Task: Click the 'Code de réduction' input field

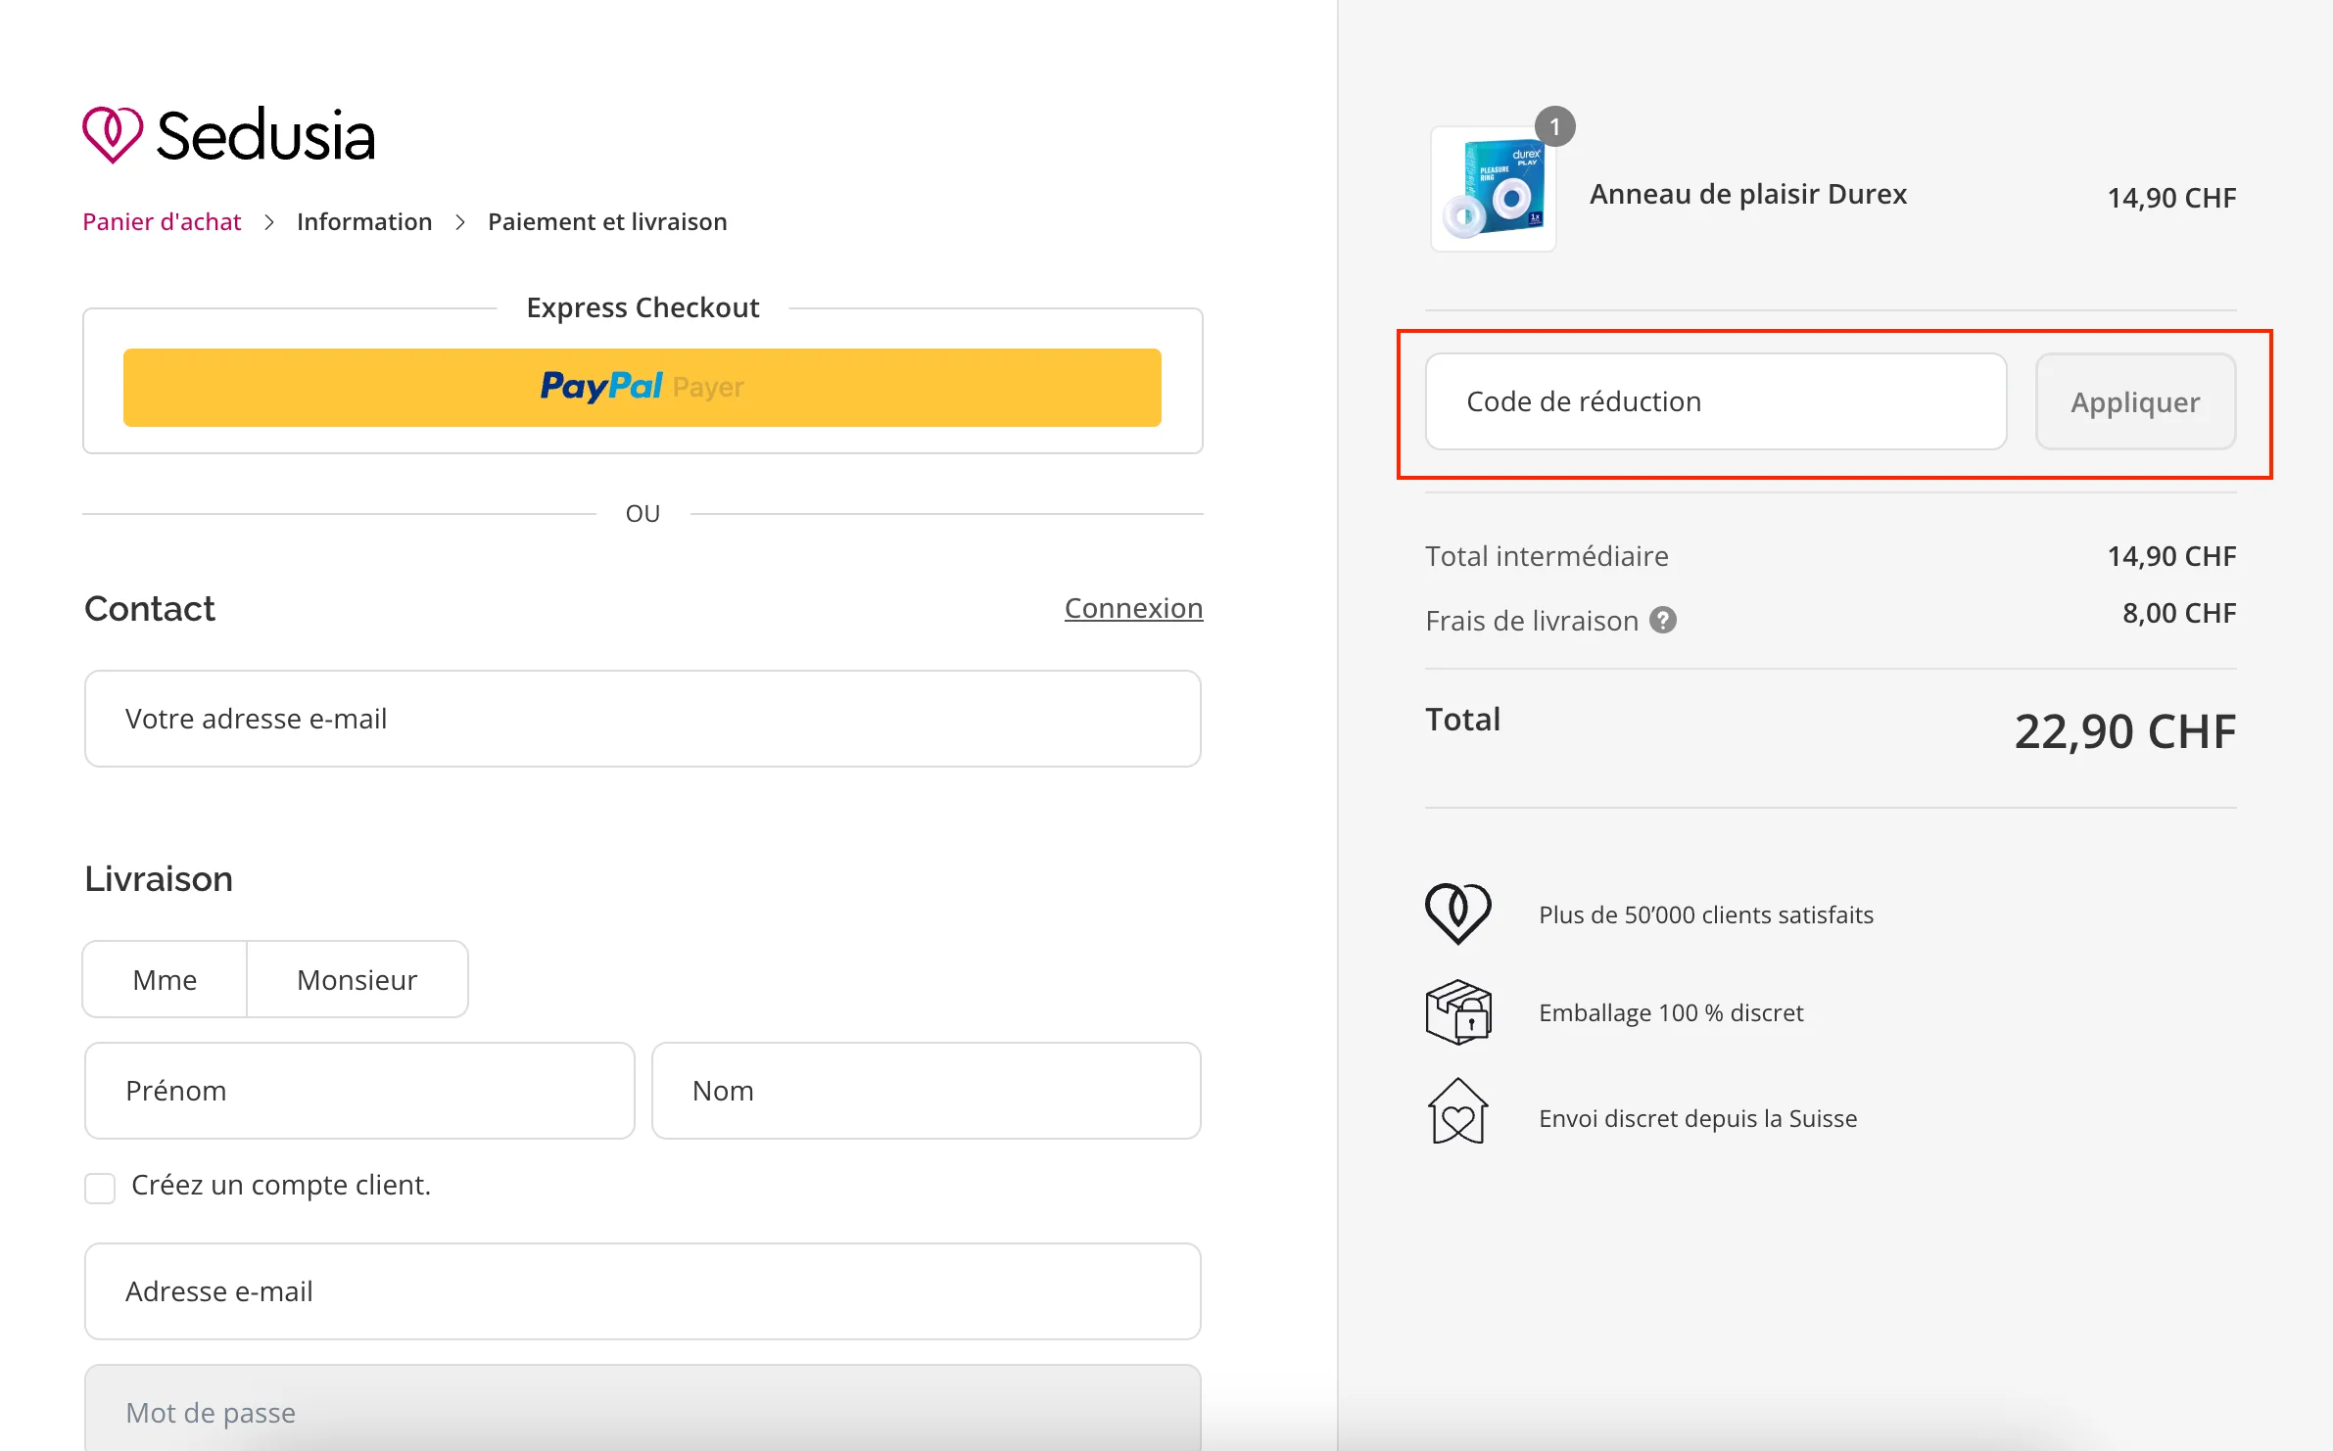Action: 1714,401
